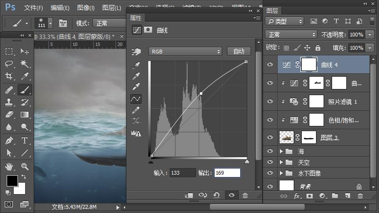The image size is (379, 213).
Task: Hide the 图层 3 layer
Action: point(270,137)
